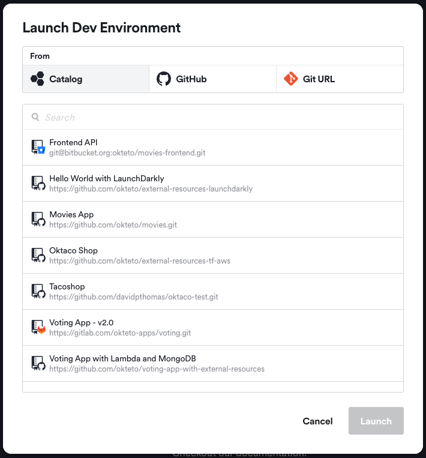
Task: Click the external-resources-launchdarkly URL text
Action: [151, 188]
